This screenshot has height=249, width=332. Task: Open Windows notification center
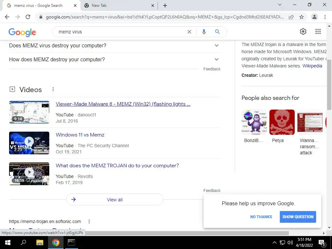point(322,243)
